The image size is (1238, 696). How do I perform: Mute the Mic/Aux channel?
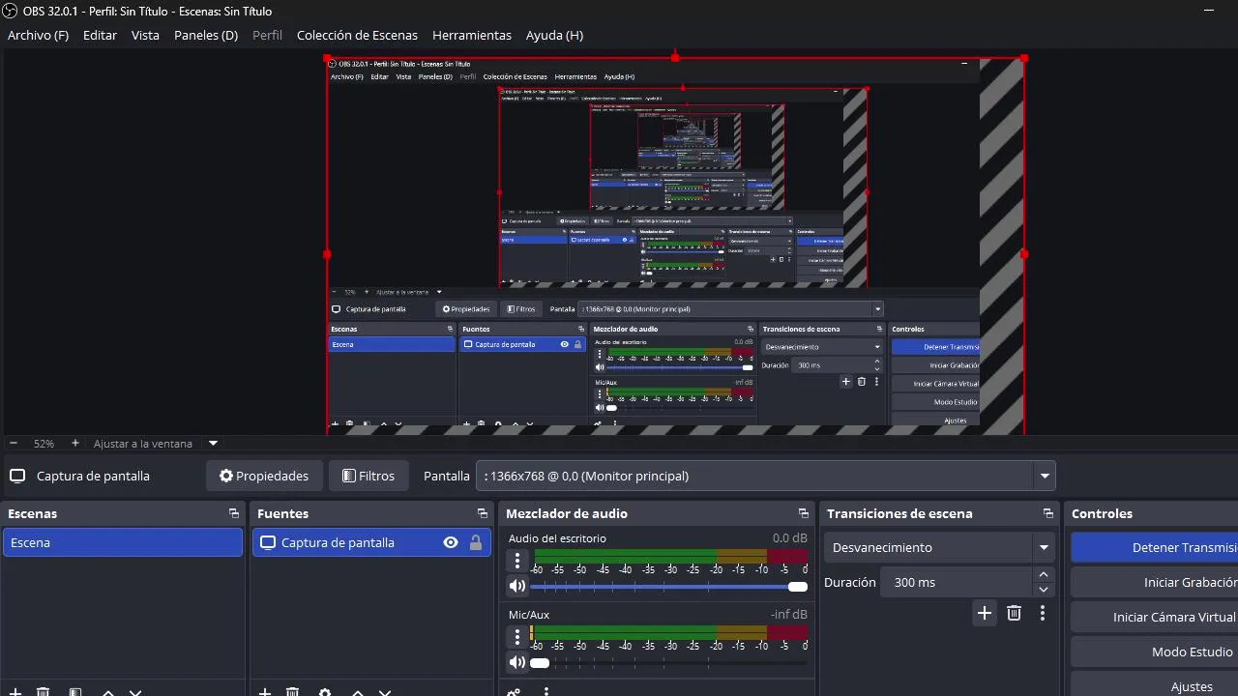(517, 662)
